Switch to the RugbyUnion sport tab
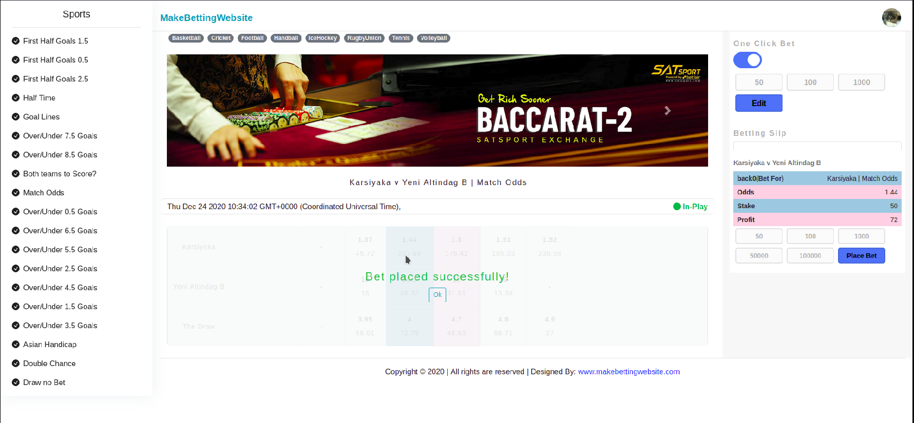Image resolution: width=914 pixels, height=423 pixels. point(364,38)
